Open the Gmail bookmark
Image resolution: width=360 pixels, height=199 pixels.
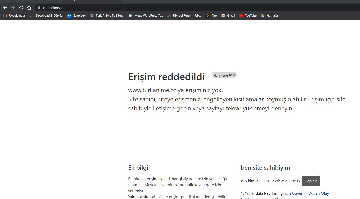point(228,16)
